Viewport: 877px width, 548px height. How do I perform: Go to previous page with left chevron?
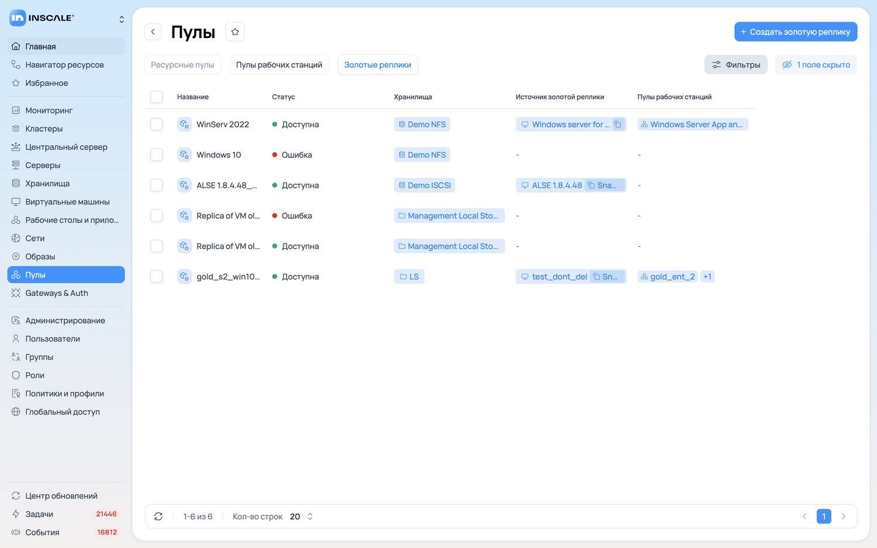pyautogui.click(x=805, y=516)
